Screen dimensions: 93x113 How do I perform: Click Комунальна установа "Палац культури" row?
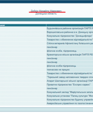point(70,96)
